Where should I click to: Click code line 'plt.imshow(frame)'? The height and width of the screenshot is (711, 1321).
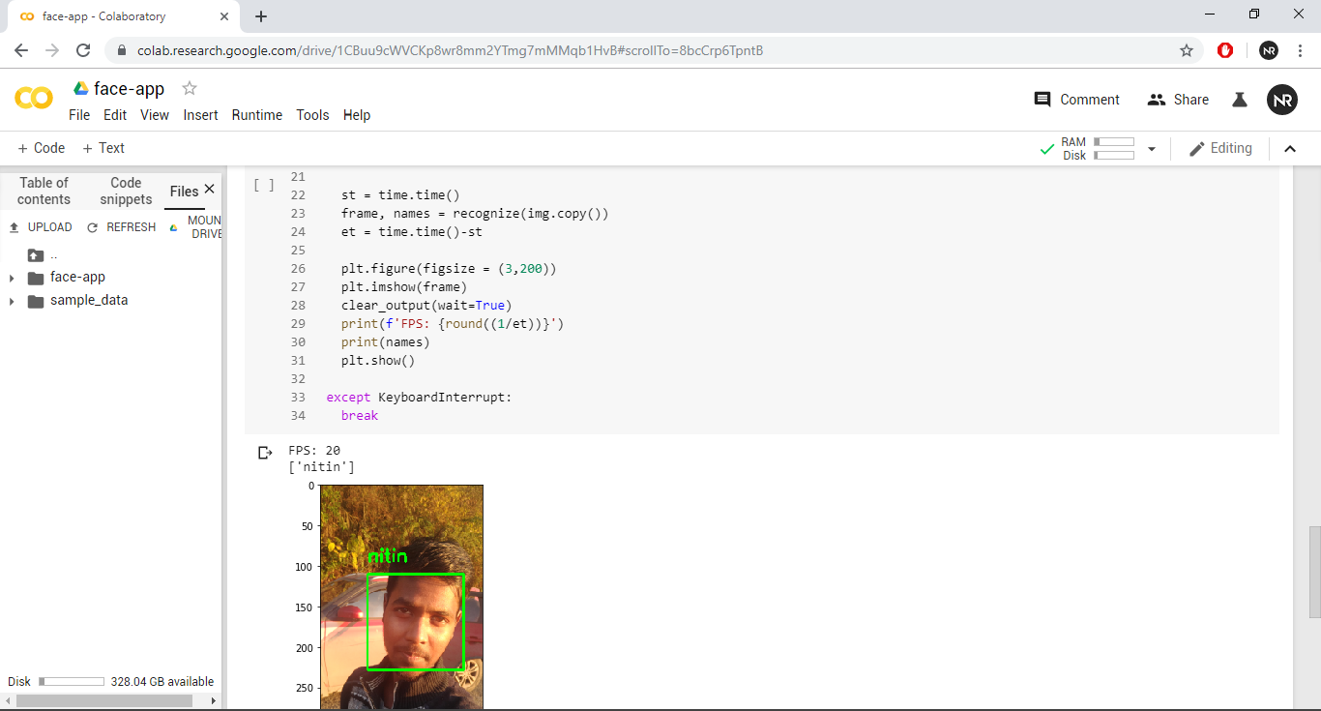click(404, 286)
